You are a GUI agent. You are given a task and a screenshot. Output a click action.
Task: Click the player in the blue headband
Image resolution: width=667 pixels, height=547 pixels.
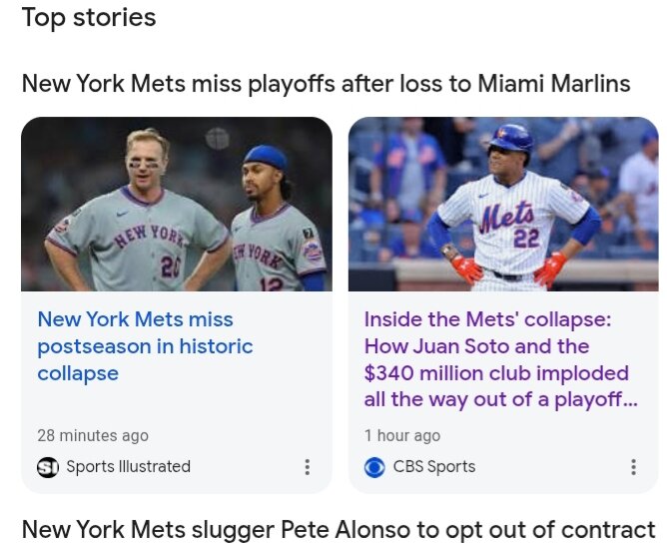[x=279, y=219]
